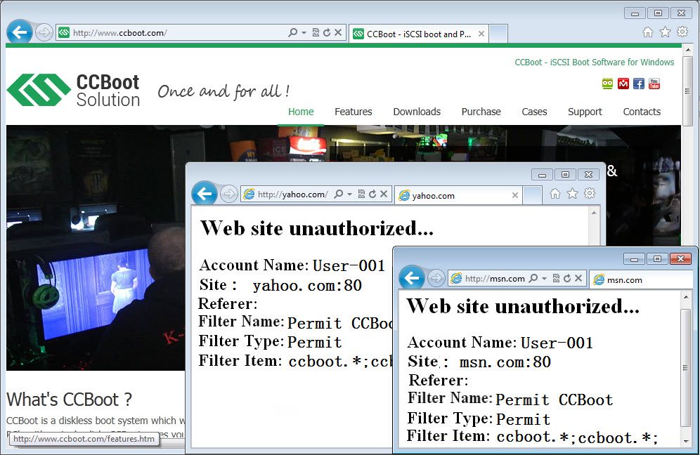700x455 pixels.
Task: Go back in the yahoo.com window
Action: (204, 194)
